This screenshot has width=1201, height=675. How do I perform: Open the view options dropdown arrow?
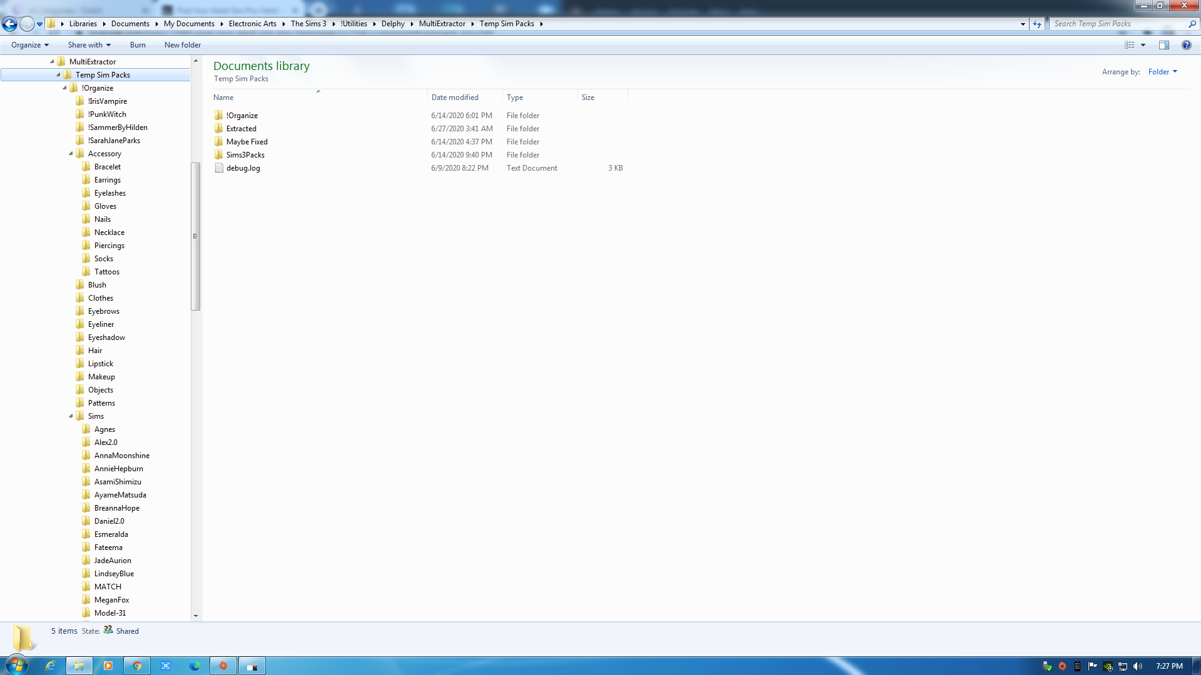[x=1143, y=45]
